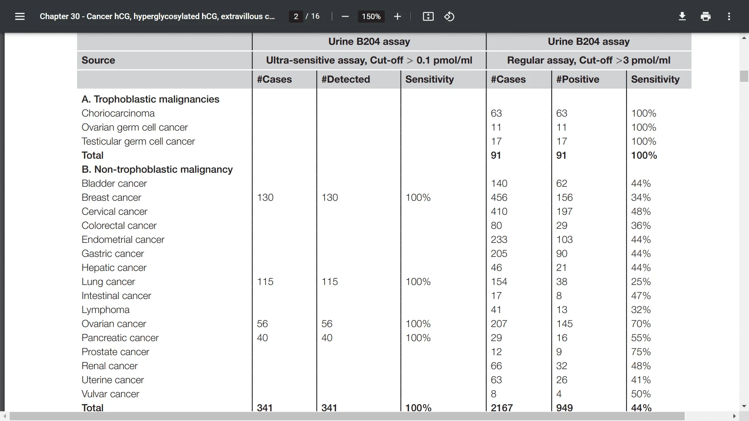Click the 'Hepatic cancer' row label
The image size is (749, 421).
114,267
